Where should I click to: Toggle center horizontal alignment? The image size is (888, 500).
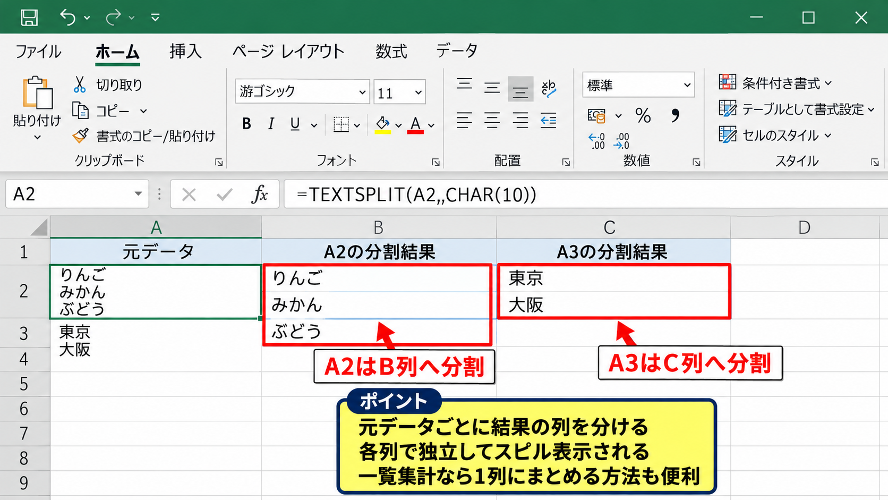(x=492, y=120)
